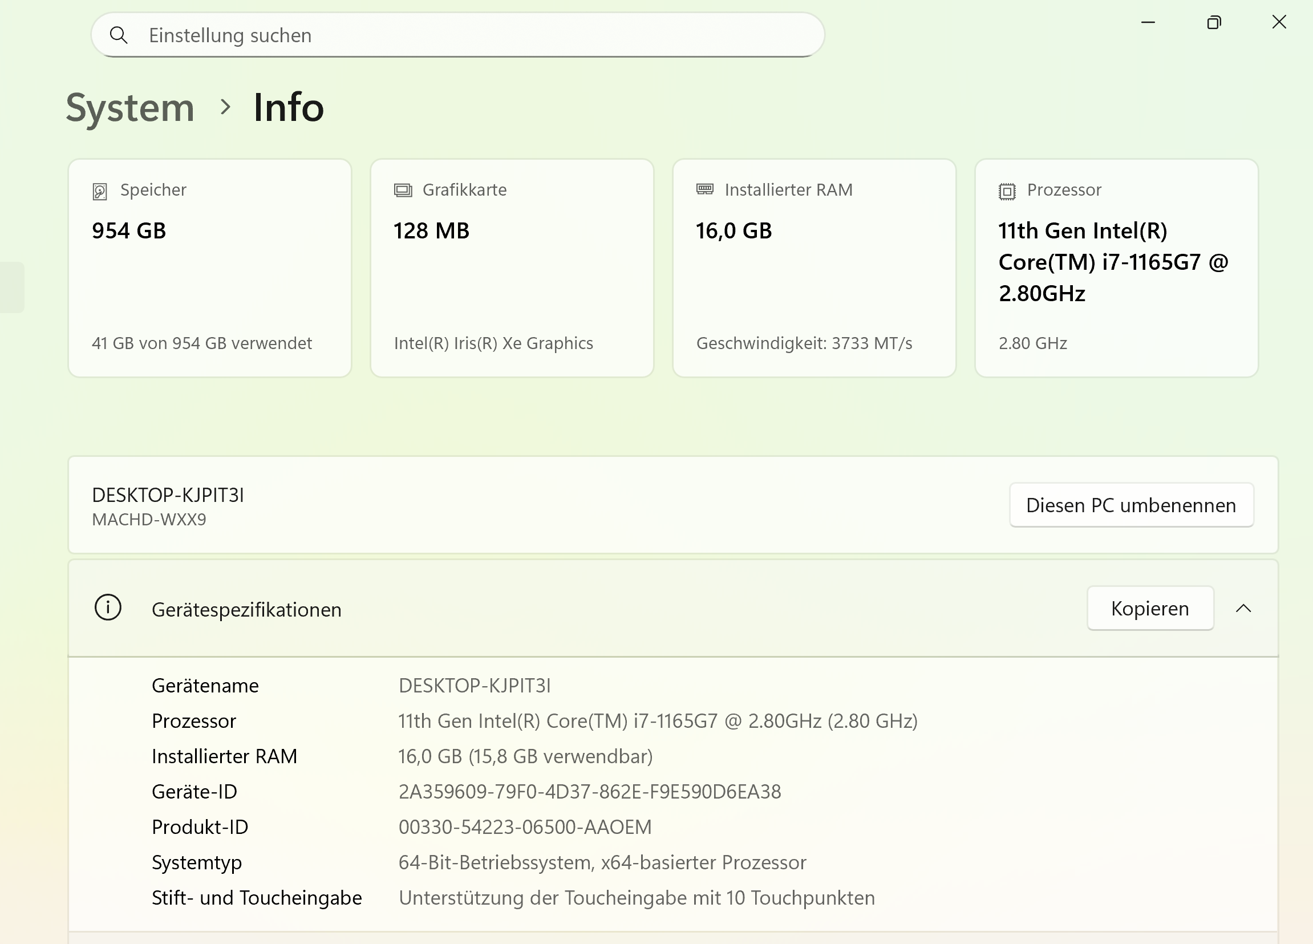1313x944 pixels.
Task: Click the Geräte-ID label
Action: [194, 791]
